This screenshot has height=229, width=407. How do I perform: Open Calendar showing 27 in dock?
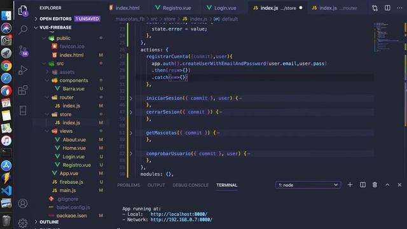(6, 103)
